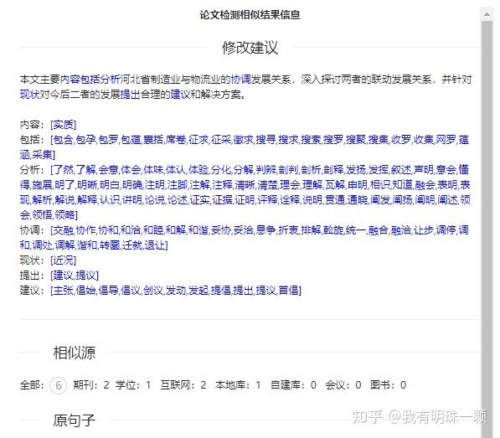Screen dimensions: 500x438
Task: Select the circled 6 total sources
Action: (58, 385)
